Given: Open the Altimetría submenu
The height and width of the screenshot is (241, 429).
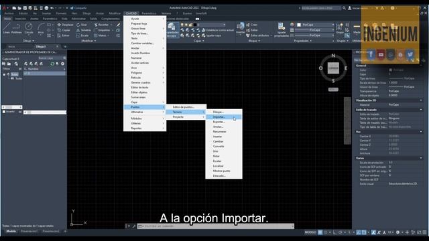Looking at the screenshot, I should pyautogui.click(x=145, y=112).
